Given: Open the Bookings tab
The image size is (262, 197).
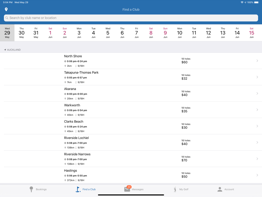Looking at the screenshot, I should pos(38,189).
